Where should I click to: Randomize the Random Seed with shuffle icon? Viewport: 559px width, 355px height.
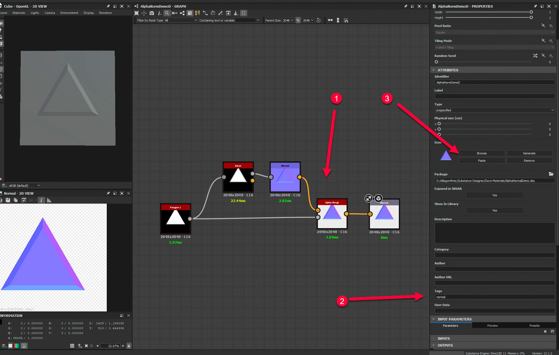pos(535,56)
